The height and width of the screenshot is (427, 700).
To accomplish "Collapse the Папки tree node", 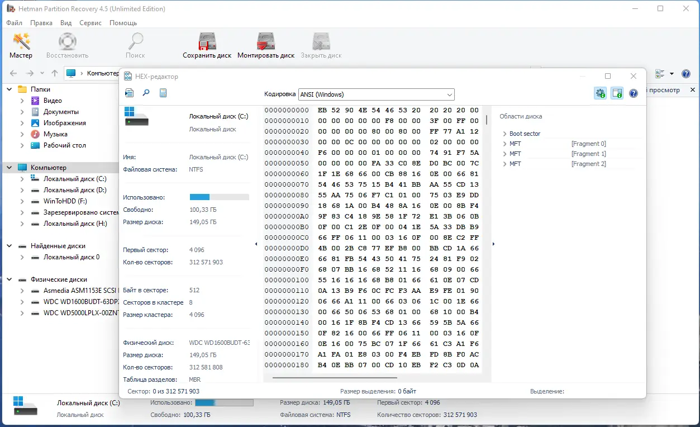I will tap(9, 89).
